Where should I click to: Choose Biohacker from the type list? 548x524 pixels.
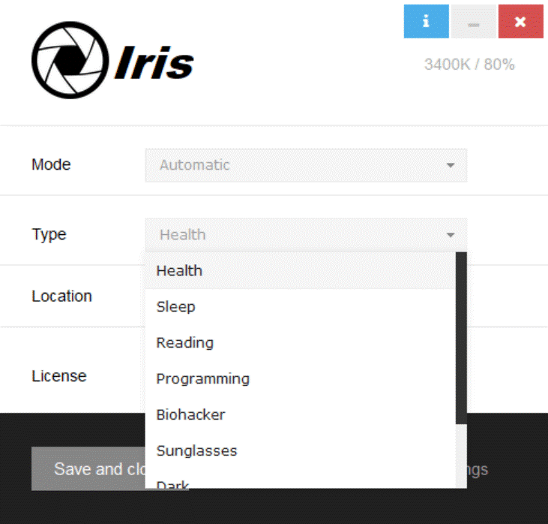300,415
